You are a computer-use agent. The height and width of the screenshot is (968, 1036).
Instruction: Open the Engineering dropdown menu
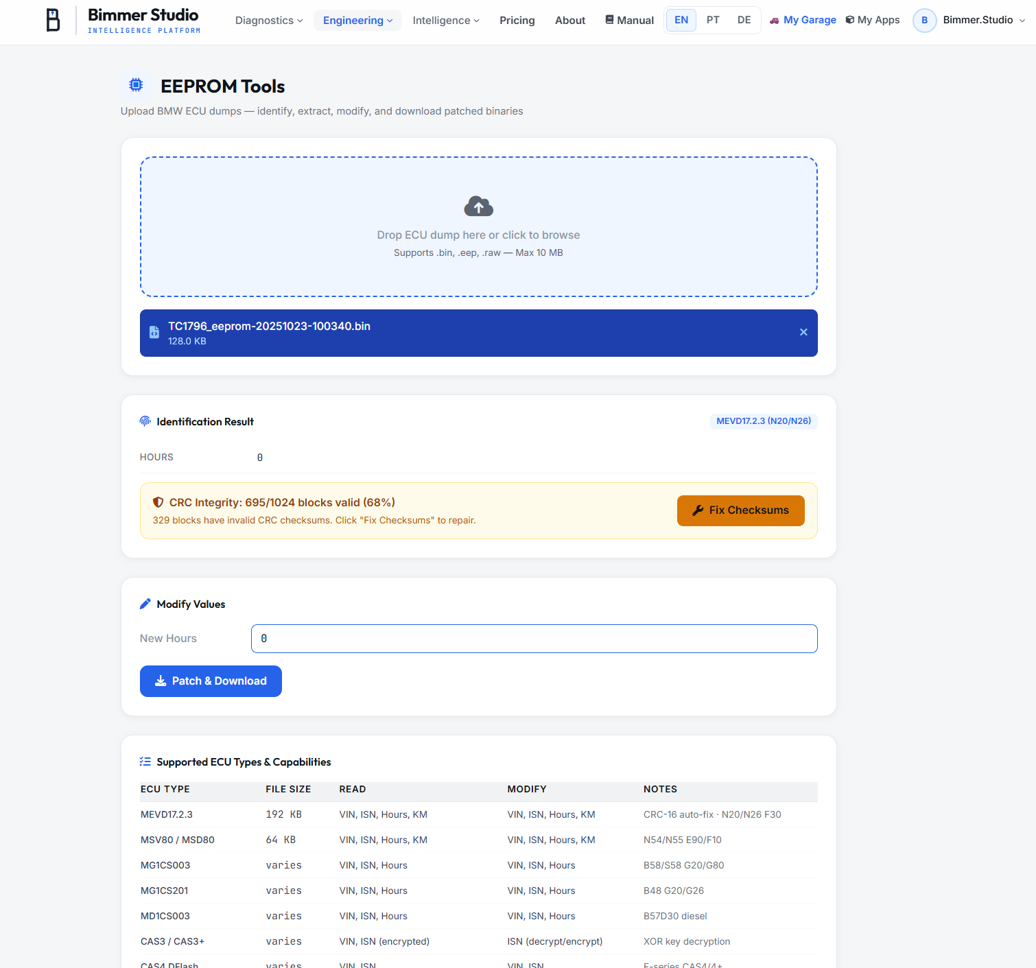357,21
